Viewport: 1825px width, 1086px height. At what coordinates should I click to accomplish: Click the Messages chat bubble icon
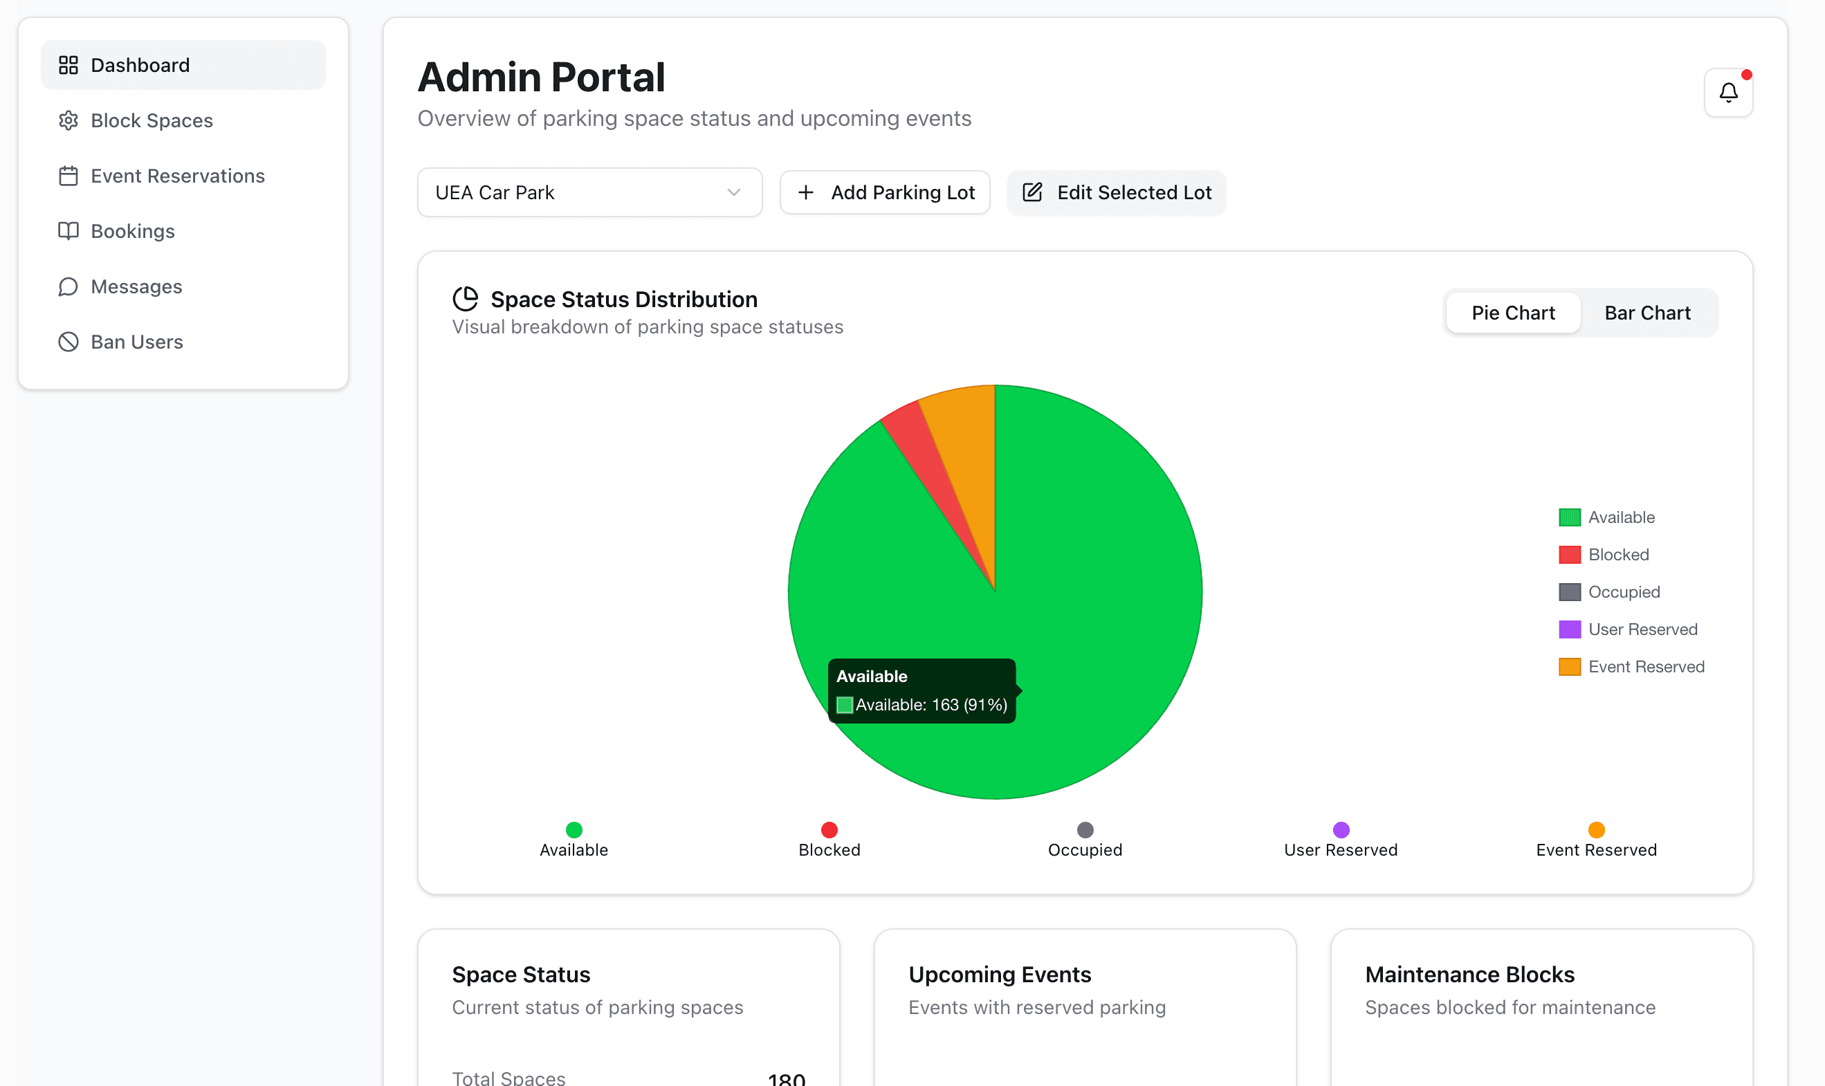[68, 287]
